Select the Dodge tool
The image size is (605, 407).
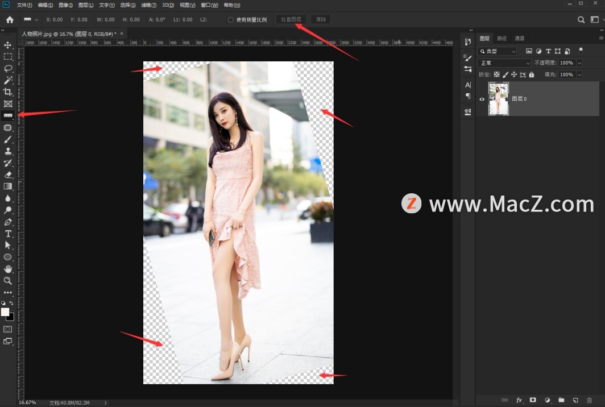click(8, 210)
